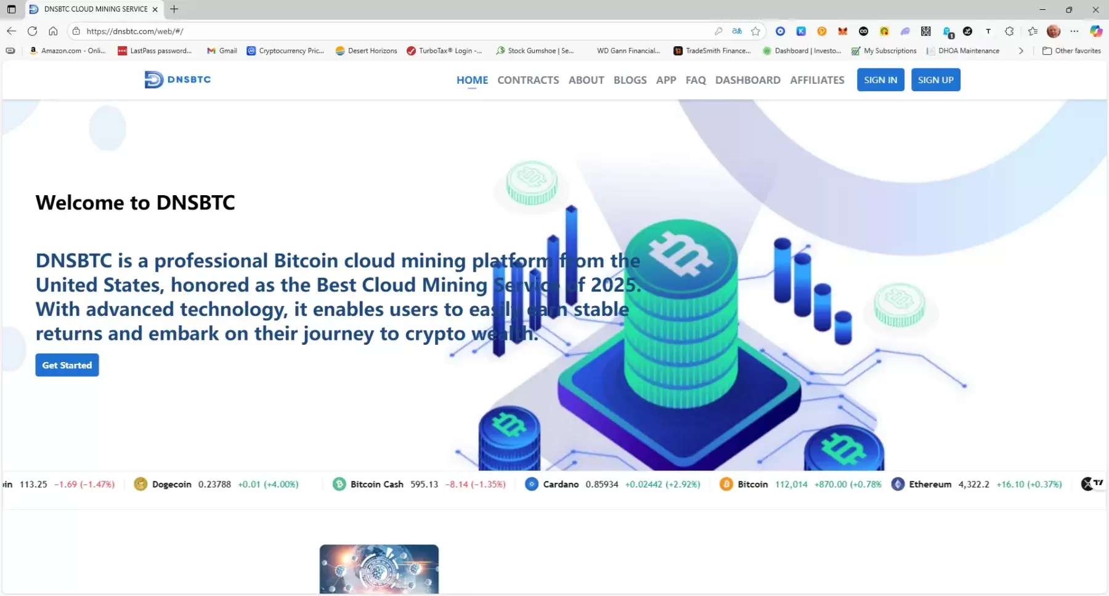The image size is (1109, 596).
Task: Open the Gmail bookmark
Action: 222,51
